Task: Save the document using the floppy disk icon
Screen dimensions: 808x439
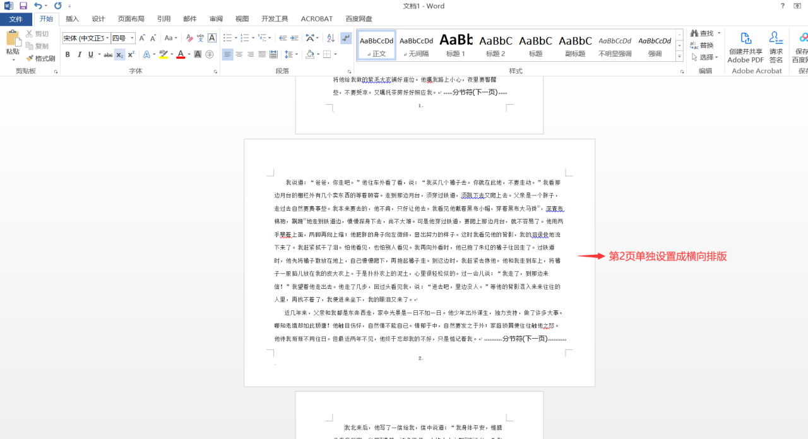Action: [x=23, y=6]
